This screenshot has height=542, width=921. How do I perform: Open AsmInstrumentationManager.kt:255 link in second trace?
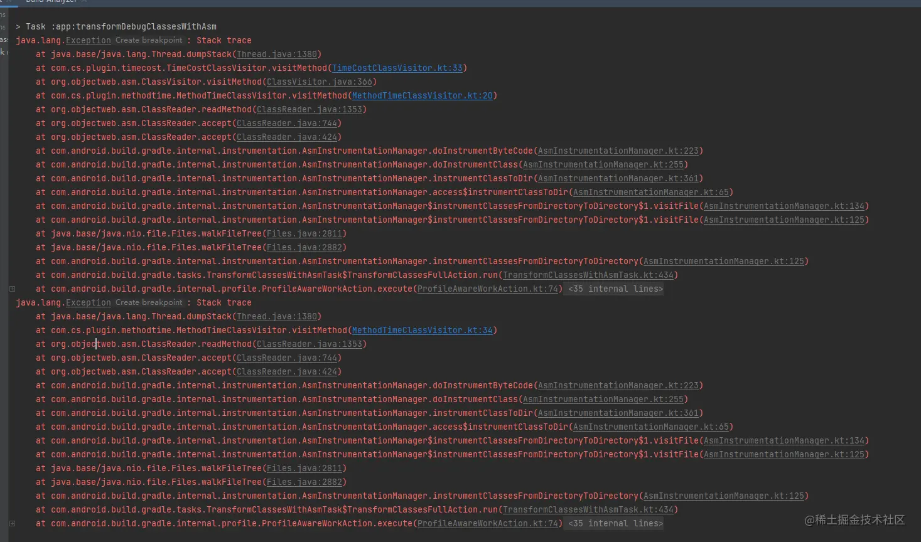[x=603, y=399]
